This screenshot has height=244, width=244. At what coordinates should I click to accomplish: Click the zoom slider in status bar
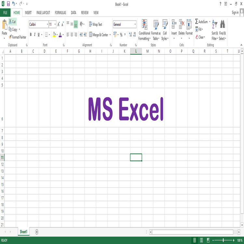point(223,240)
